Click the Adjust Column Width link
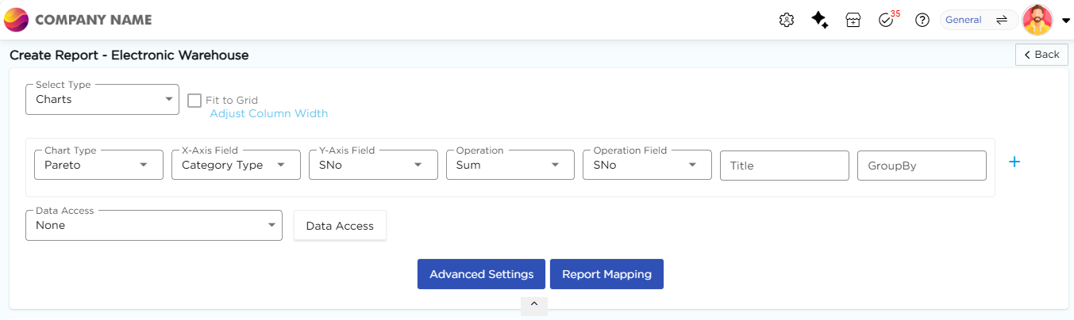 click(x=268, y=113)
